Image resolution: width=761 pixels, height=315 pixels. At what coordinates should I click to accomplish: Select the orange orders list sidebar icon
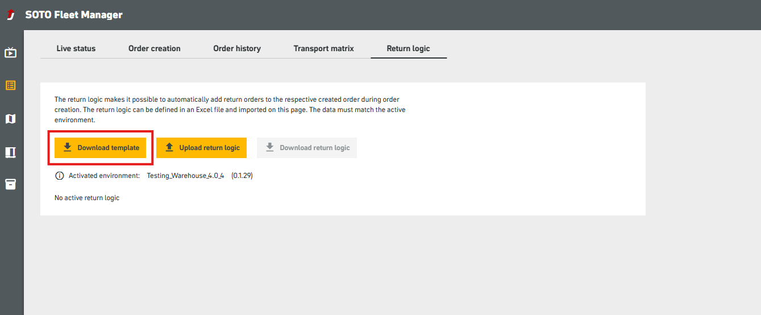point(10,85)
